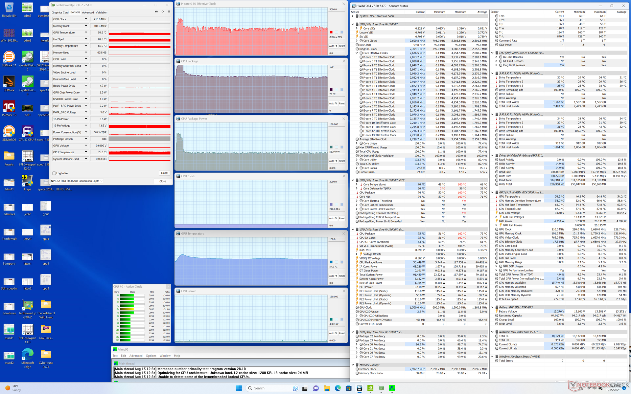Click the GPU-Z refresh icon
The width and height of the screenshot is (631, 394).
click(162, 12)
